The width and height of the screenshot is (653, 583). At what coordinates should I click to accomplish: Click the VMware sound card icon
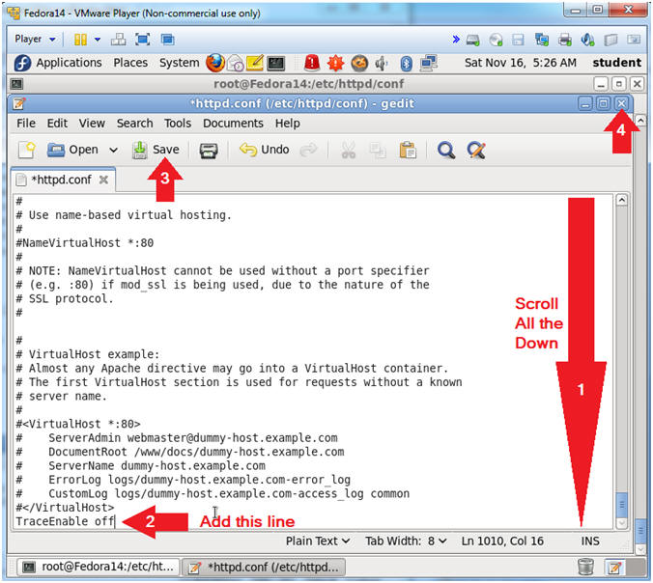click(x=587, y=40)
